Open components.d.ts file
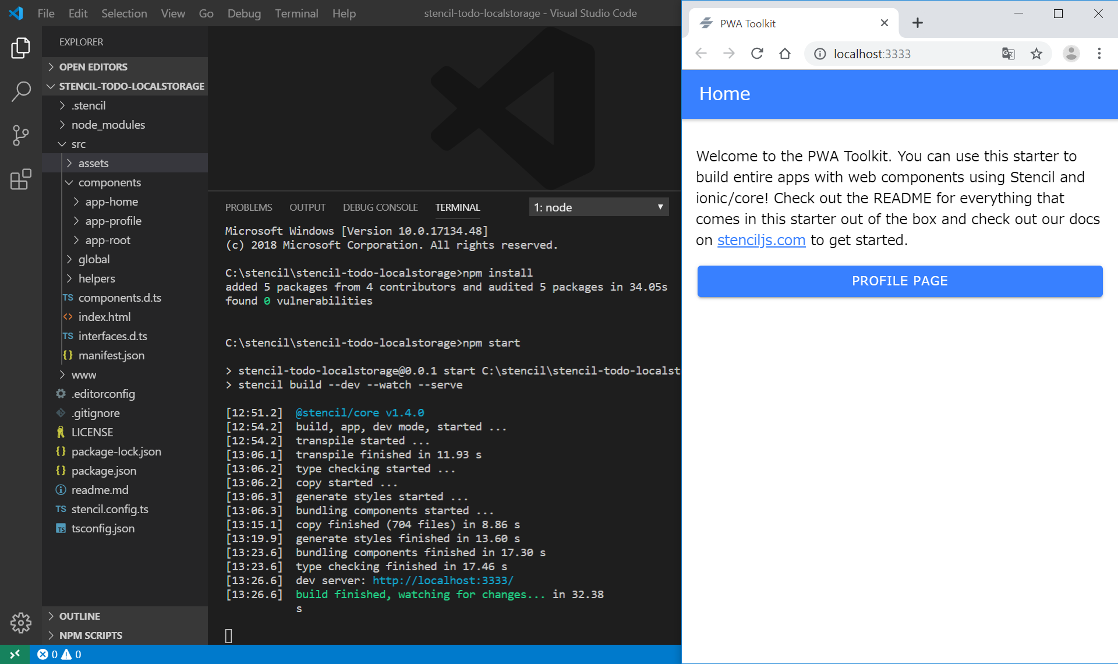Screen dimensions: 1118x664 coord(125,297)
